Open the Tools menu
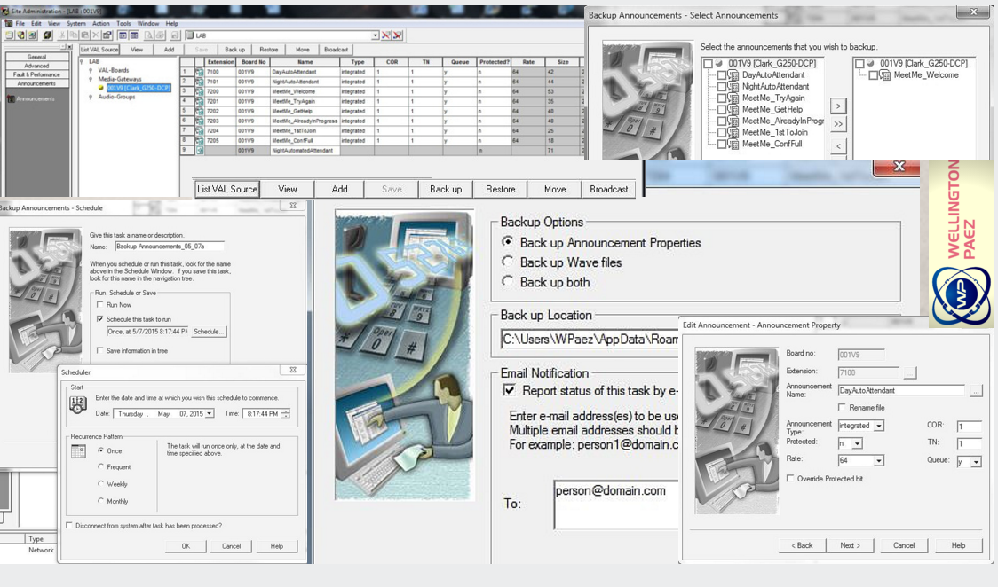The width and height of the screenshot is (998, 587). 123,24
